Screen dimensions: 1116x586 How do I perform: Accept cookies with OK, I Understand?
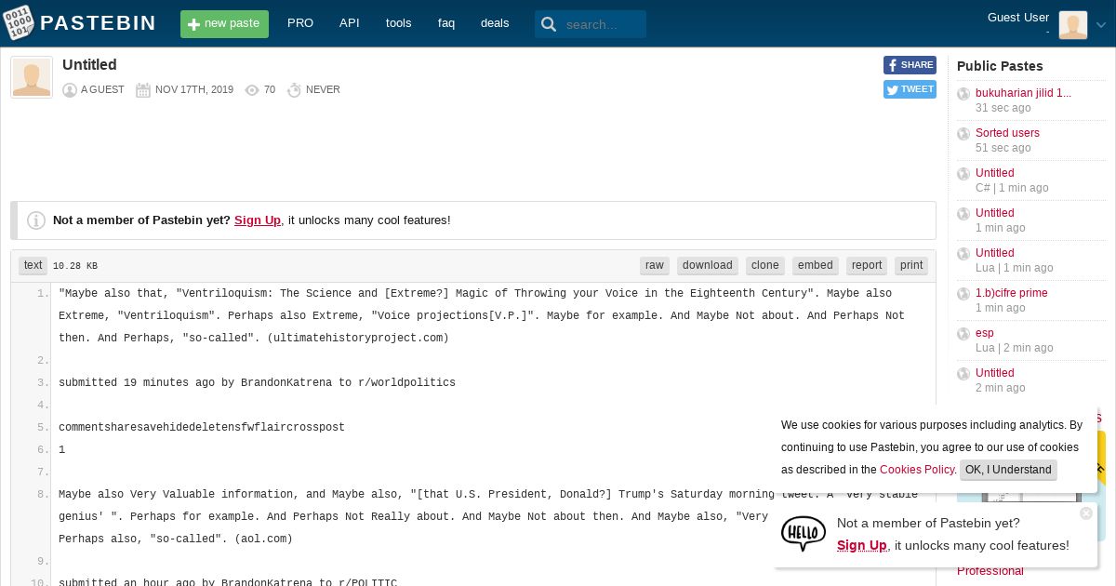(x=1008, y=470)
